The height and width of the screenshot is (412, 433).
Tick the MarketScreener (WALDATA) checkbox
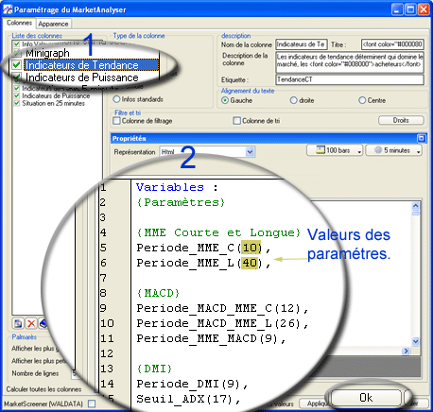click(x=92, y=403)
